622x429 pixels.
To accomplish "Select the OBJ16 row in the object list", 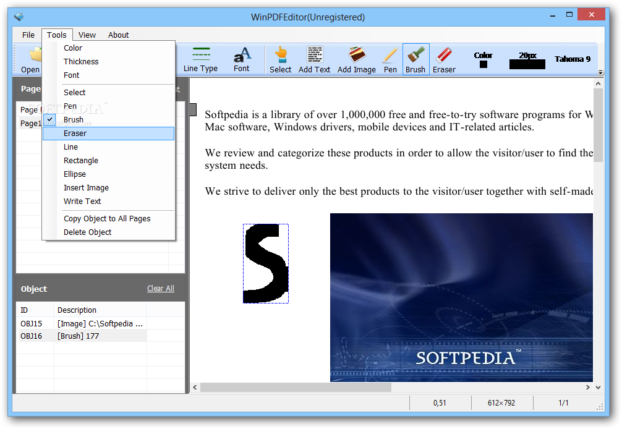I will click(82, 336).
